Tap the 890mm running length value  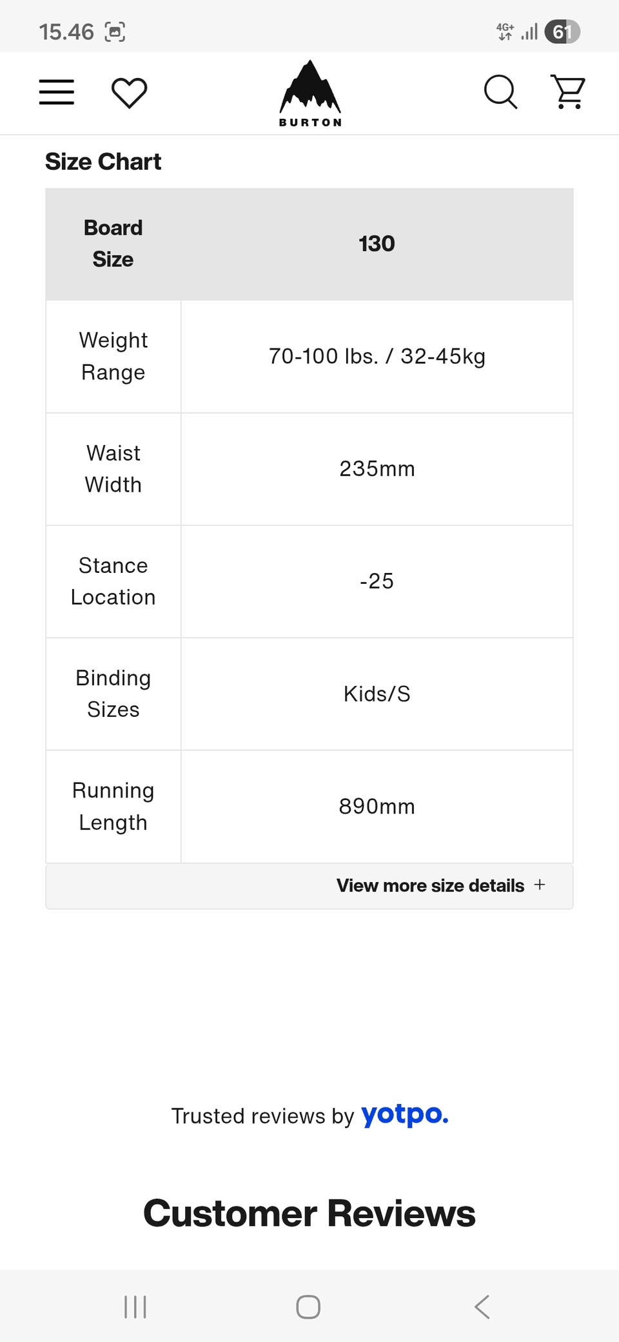[377, 806]
